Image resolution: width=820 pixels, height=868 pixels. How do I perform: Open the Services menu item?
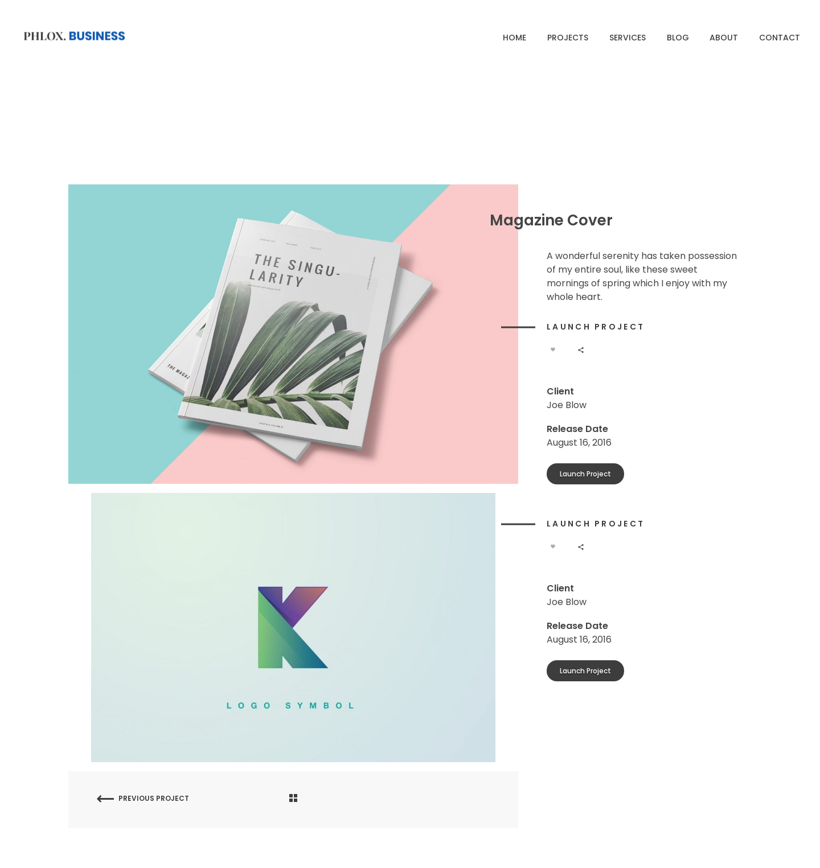point(628,38)
